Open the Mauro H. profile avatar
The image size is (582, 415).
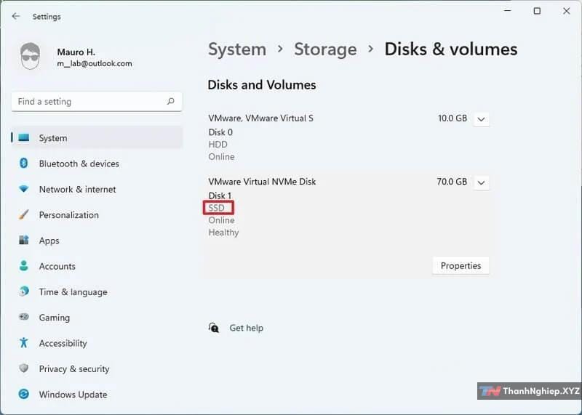(30, 56)
